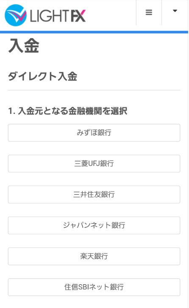Click the LIGHT FX checkmark logo icon
This screenshot has height=308, width=189.
[16, 15]
